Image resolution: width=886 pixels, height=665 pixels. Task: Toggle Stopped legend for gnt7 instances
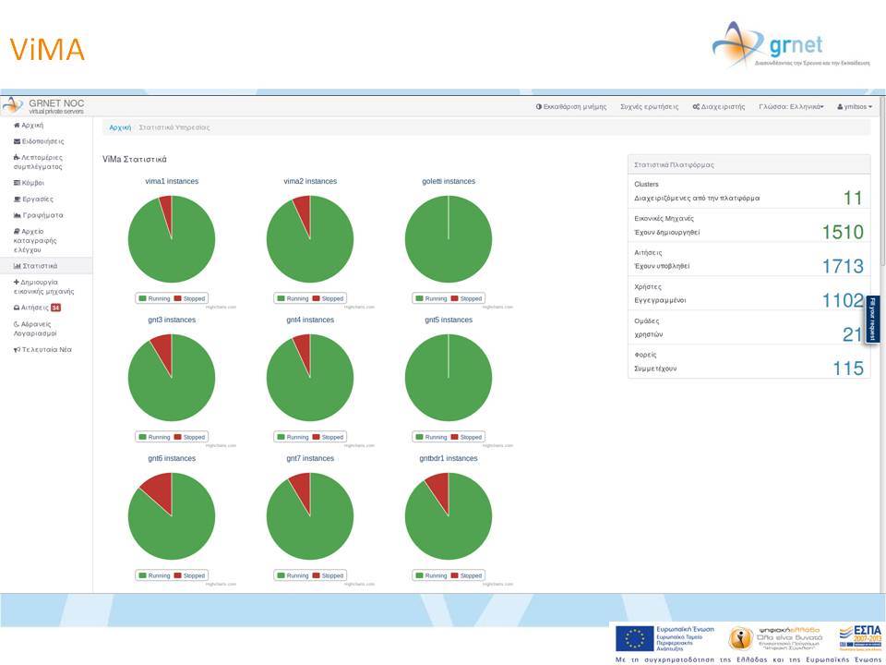click(x=329, y=575)
